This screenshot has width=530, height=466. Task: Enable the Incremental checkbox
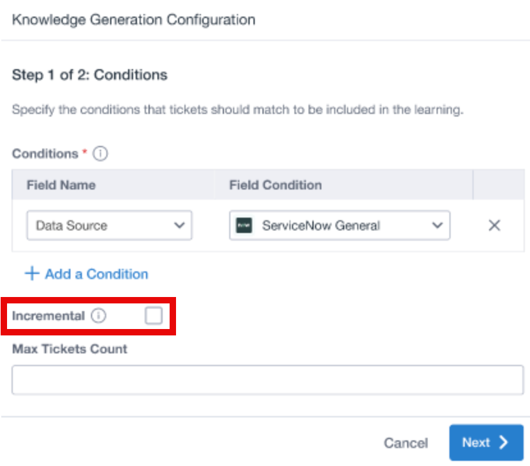[154, 316]
